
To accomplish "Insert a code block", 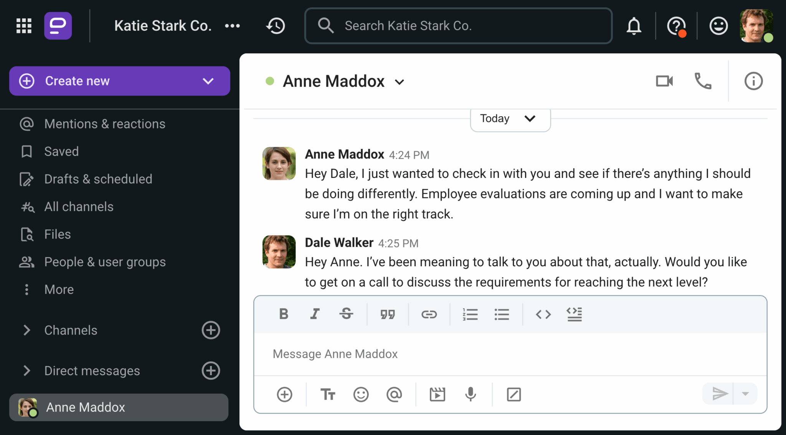I will pyautogui.click(x=574, y=315).
